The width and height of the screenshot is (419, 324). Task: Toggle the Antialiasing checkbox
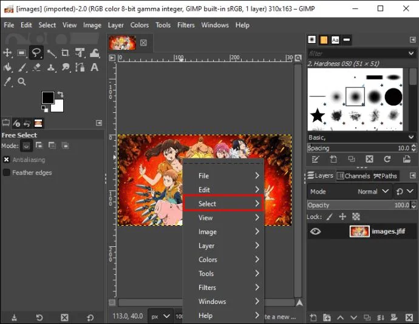click(x=7, y=160)
